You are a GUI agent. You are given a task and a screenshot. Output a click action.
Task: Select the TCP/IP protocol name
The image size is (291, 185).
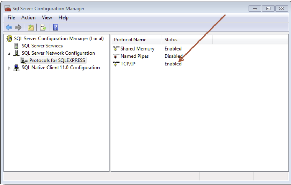click(x=128, y=64)
